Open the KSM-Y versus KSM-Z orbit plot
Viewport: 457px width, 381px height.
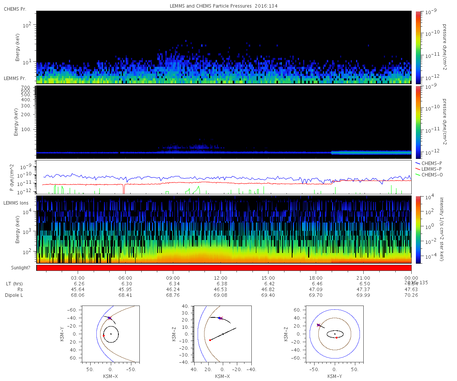coord(334,334)
